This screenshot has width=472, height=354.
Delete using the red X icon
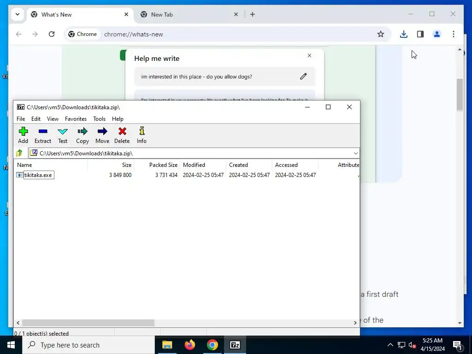pyautogui.click(x=122, y=135)
